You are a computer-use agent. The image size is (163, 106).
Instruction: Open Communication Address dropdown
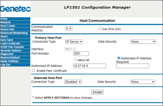coord(69,29)
